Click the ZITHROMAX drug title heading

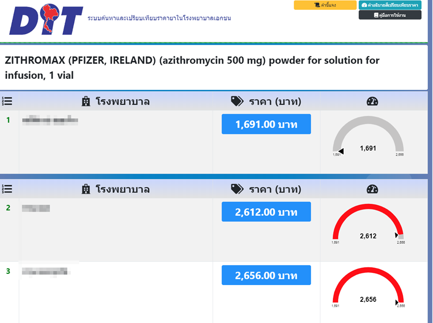click(x=192, y=68)
